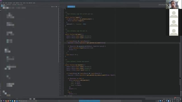Open the Window menu
Screen dimensions: 182x102
(x=30, y=3)
